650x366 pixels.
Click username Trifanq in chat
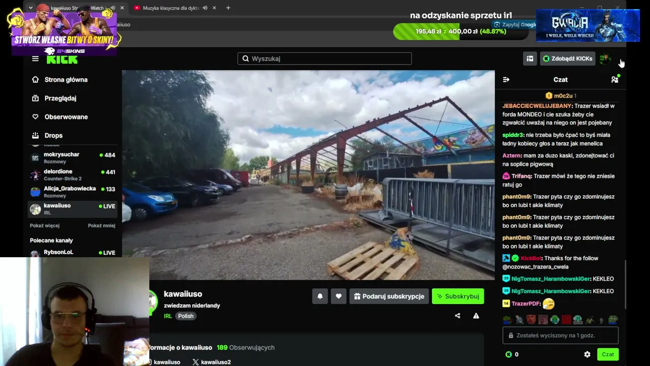pyautogui.click(x=522, y=176)
